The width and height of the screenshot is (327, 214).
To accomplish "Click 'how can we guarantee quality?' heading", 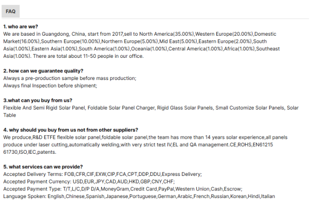I will [43, 71].
